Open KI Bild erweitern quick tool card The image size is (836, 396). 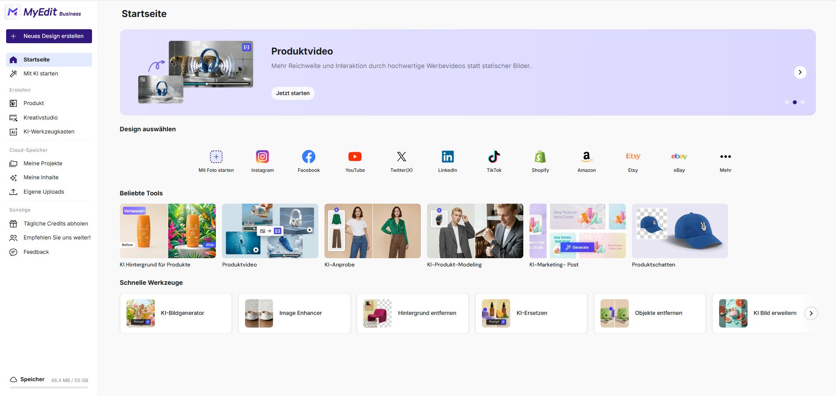click(764, 313)
